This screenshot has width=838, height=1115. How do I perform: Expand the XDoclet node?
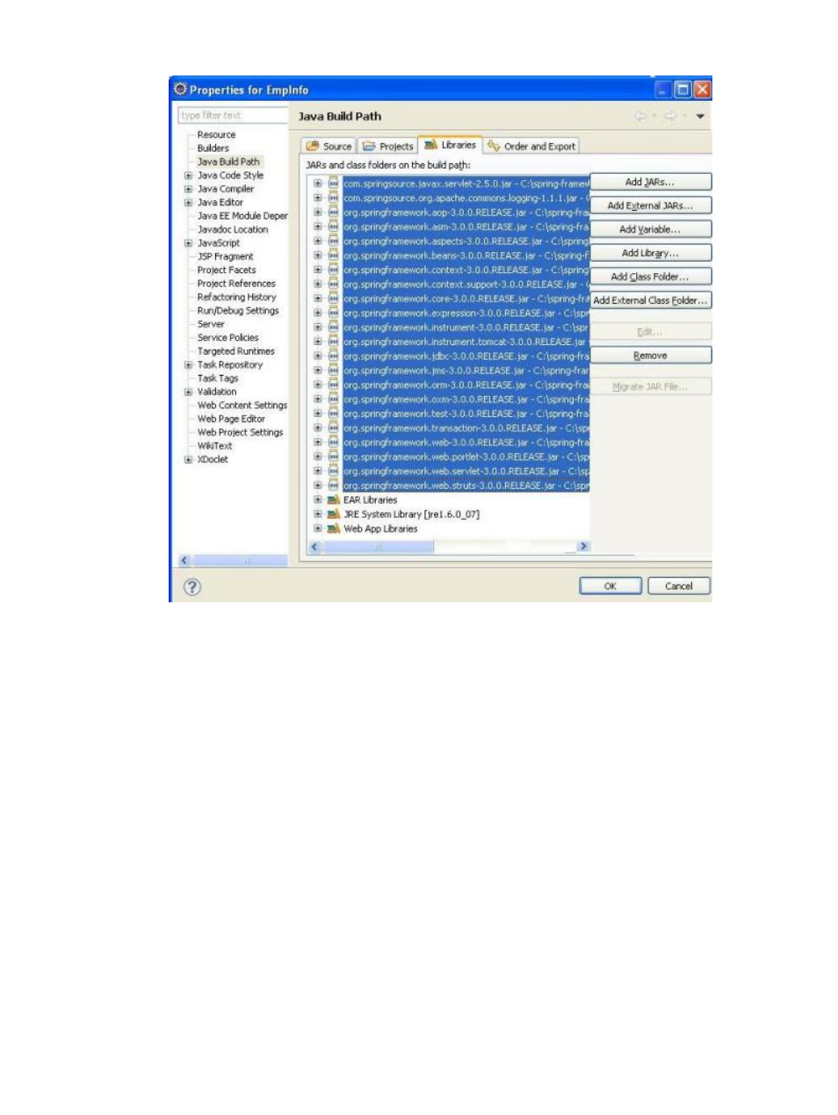tap(188, 460)
